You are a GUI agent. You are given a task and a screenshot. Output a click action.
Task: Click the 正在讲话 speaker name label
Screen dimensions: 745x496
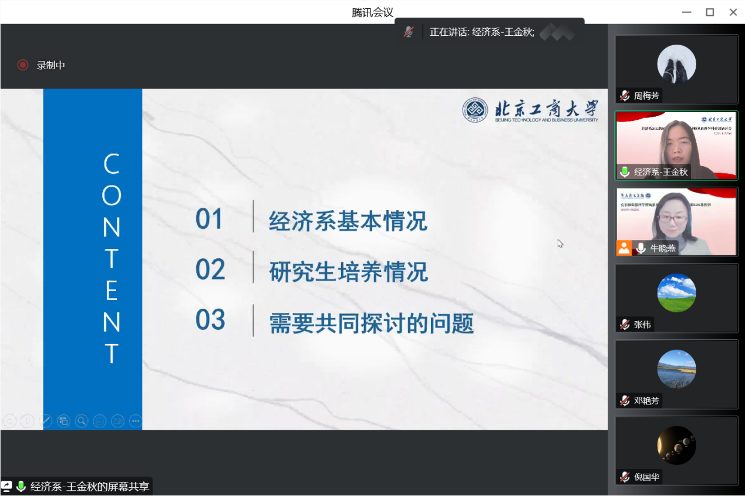[x=481, y=32]
